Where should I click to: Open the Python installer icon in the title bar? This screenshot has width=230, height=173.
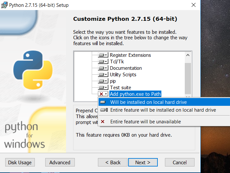tap(4, 5)
